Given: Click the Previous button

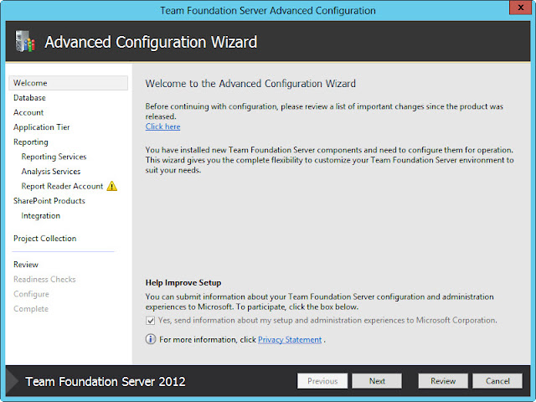Looking at the screenshot, I should (322, 381).
